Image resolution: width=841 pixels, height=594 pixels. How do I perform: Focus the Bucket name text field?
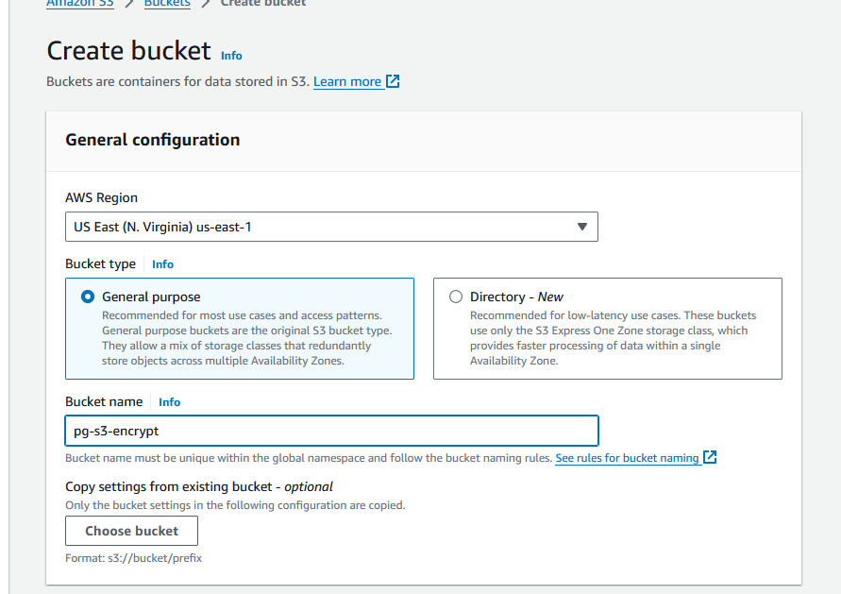tap(330, 431)
